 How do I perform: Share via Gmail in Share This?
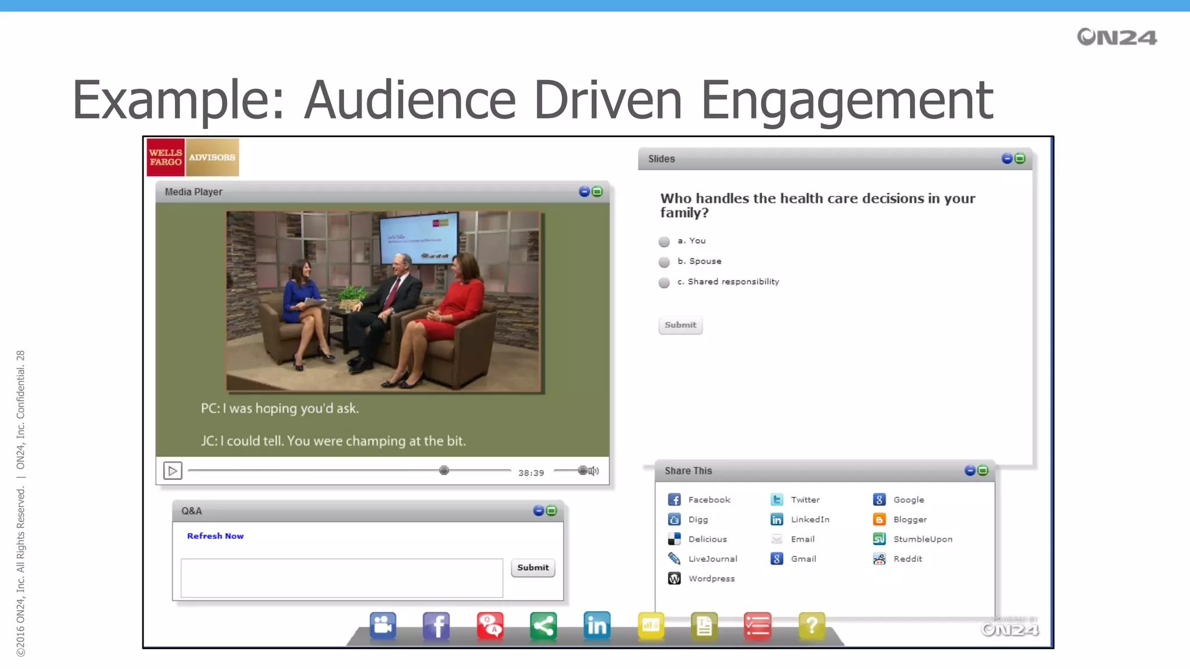coord(793,559)
